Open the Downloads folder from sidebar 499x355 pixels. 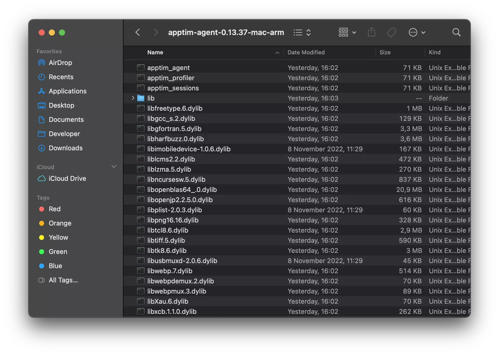(66, 148)
